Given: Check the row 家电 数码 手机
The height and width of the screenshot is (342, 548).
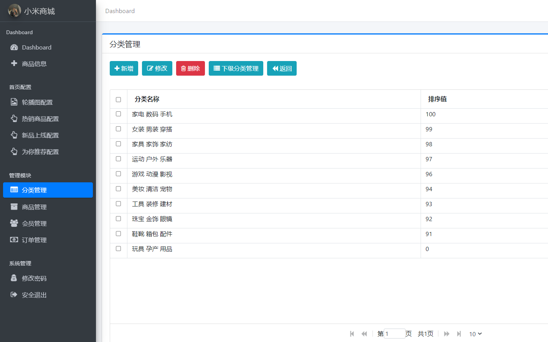Looking at the screenshot, I should coord(118,114).
